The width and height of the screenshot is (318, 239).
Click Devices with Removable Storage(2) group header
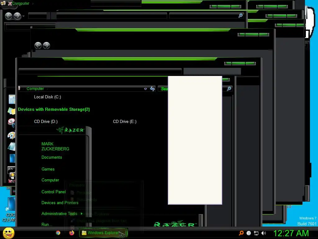coord(54,109)
